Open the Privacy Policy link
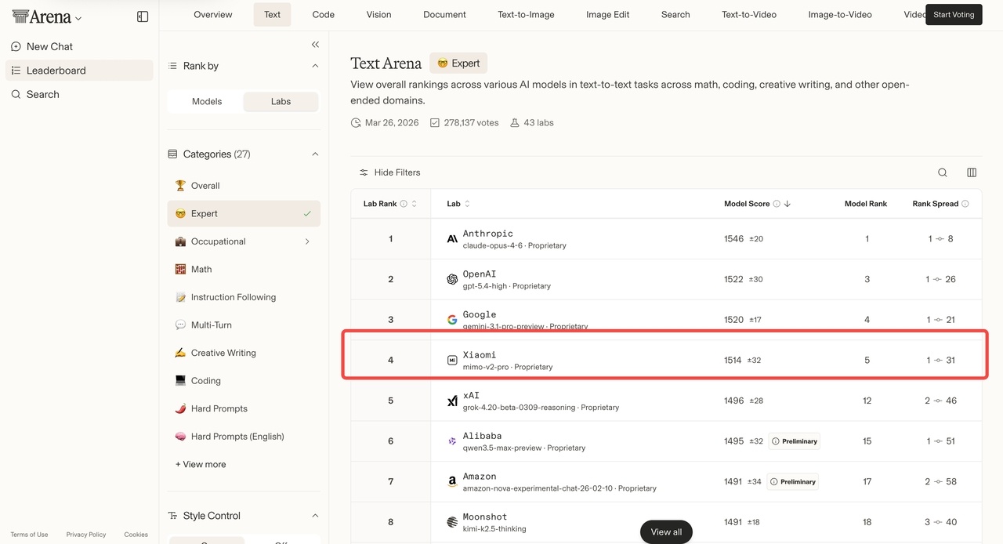The height and width of the screenshot is (544, 1003). 86,535
